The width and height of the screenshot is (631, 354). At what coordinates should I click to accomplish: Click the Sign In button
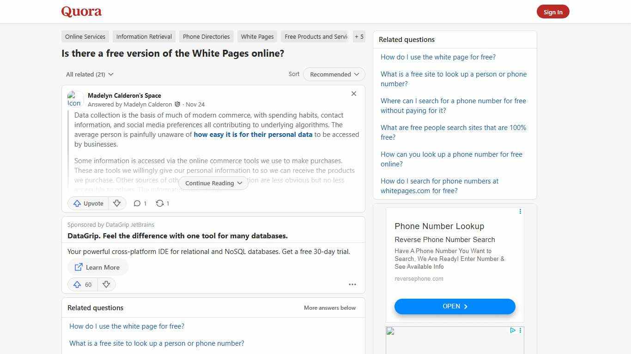553,12
